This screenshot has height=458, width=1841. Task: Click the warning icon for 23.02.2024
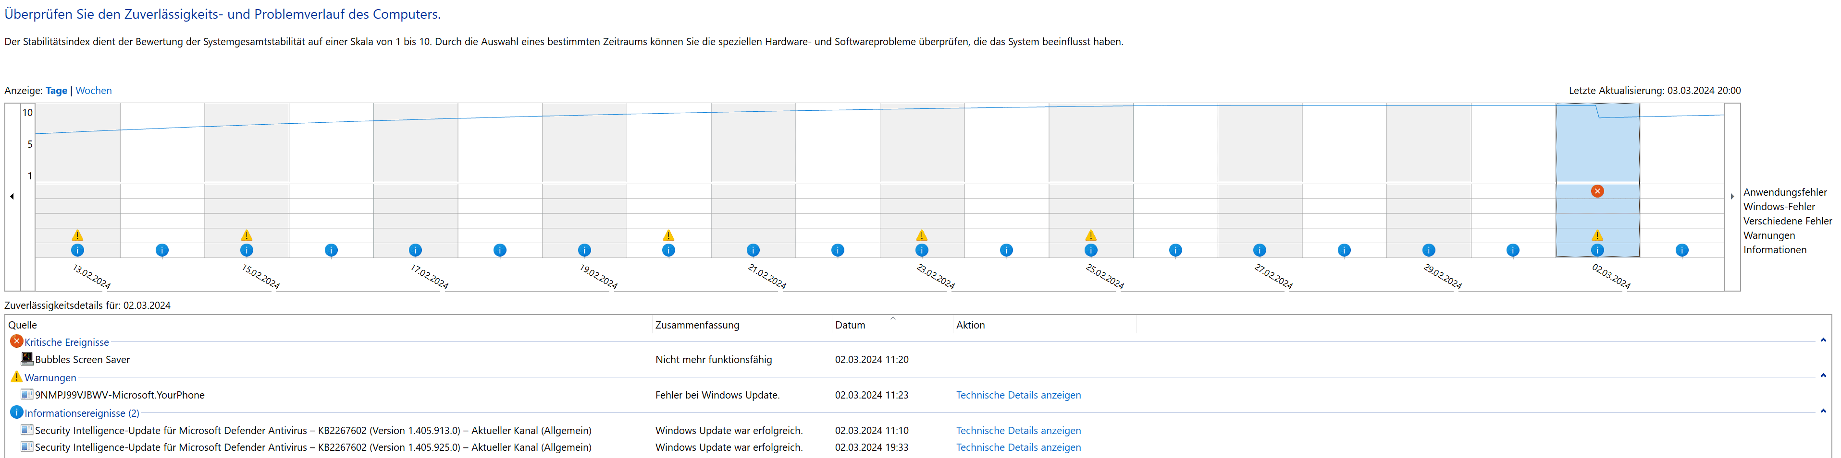click(x=922, y=235)
